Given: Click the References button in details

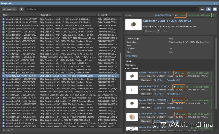Looking at the screenshot, I should click(150, 31).
